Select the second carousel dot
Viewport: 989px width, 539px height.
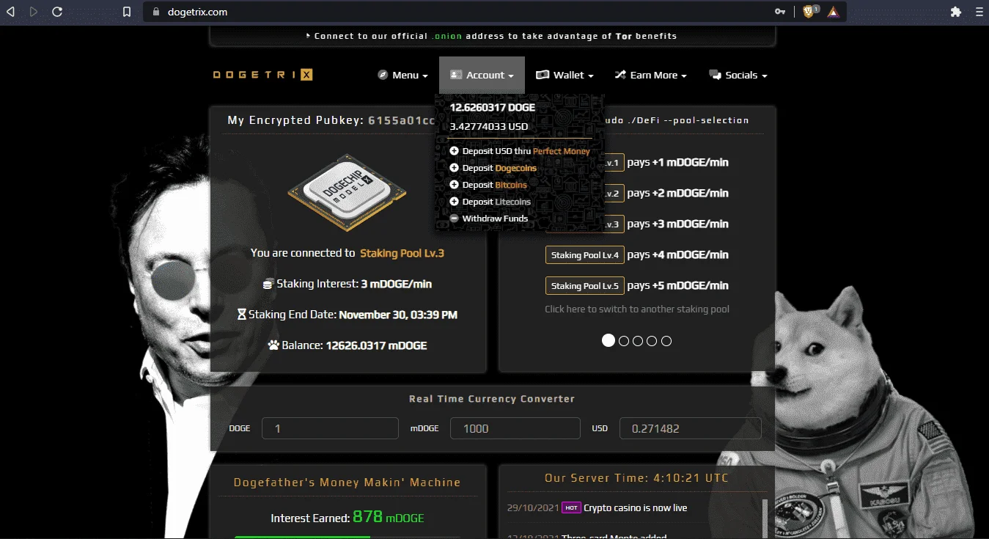click(624, 341)
